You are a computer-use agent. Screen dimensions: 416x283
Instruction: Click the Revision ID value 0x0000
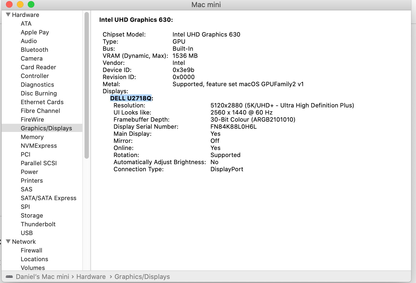184,77
